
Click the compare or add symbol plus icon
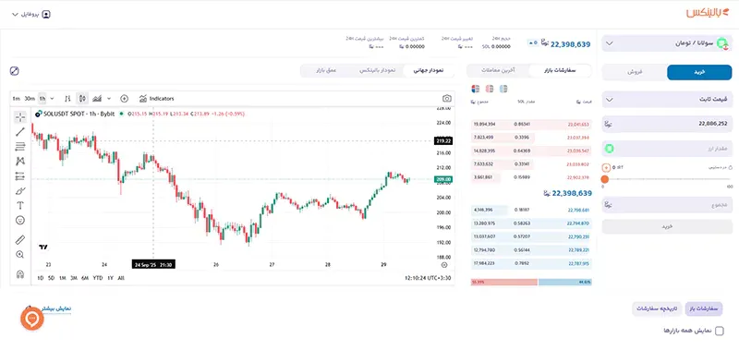click(125, 99)
